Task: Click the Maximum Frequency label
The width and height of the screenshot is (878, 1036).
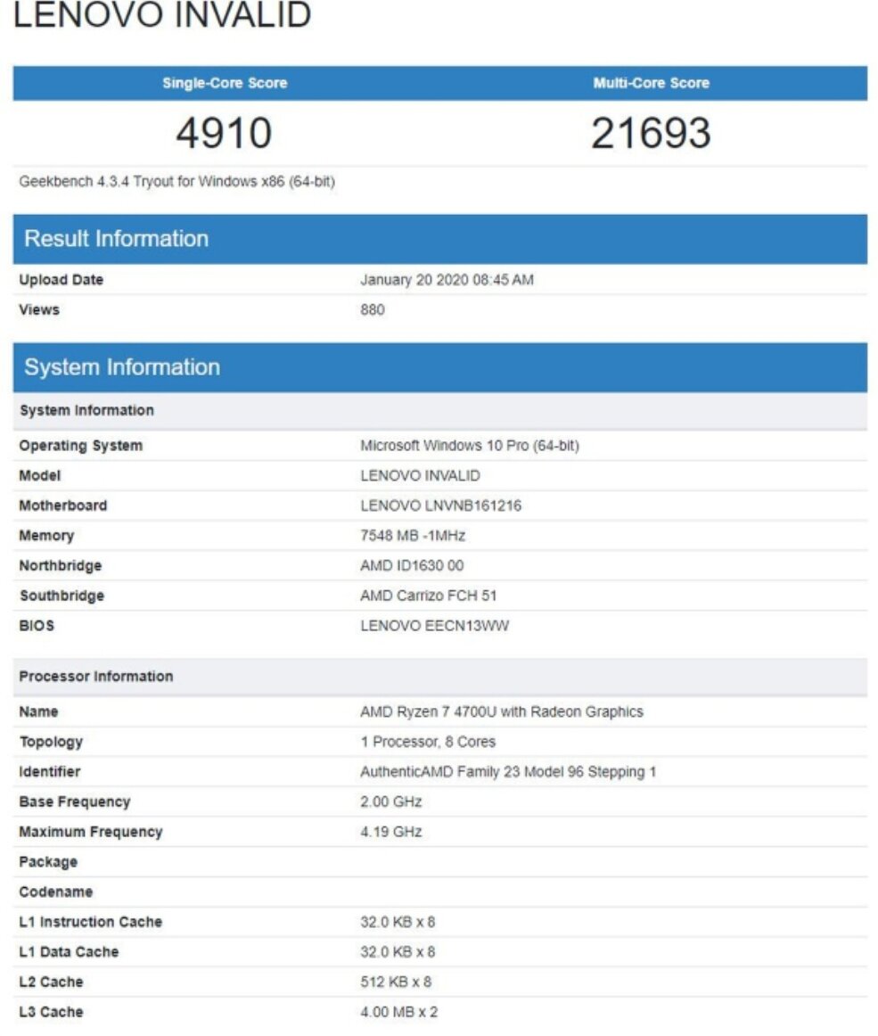Action: point(91,833)
